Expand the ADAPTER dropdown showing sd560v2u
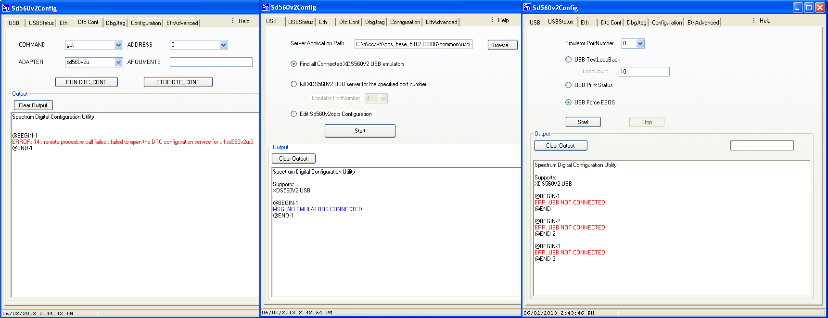Screen dimensions: 828x318 pyautogui.click(x=119, y=63)
